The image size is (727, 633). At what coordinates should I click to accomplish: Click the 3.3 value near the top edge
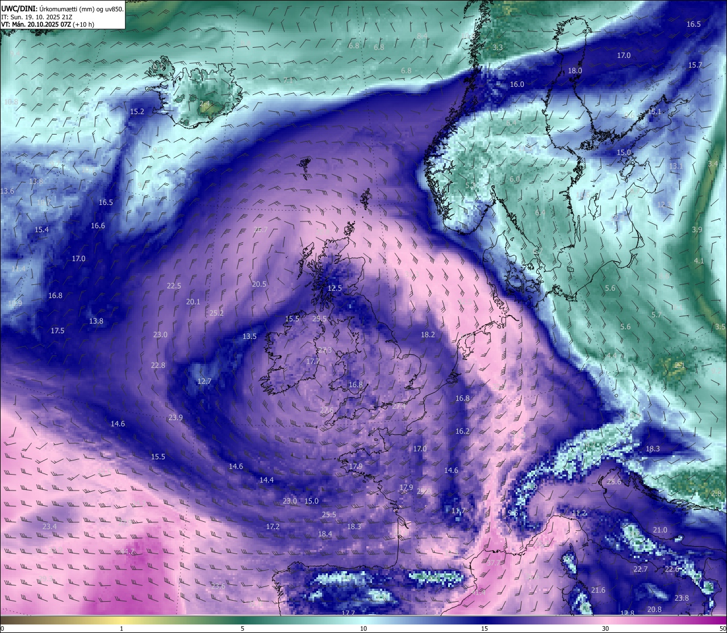[x=498, y=48]
